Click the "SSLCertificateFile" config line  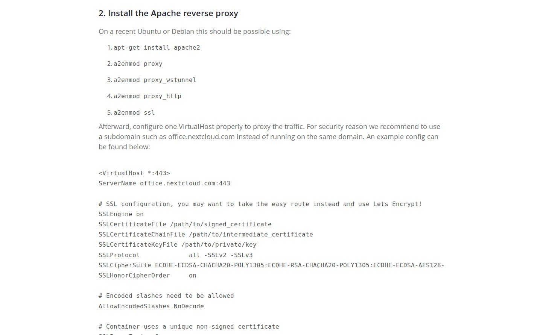(185, 224)
